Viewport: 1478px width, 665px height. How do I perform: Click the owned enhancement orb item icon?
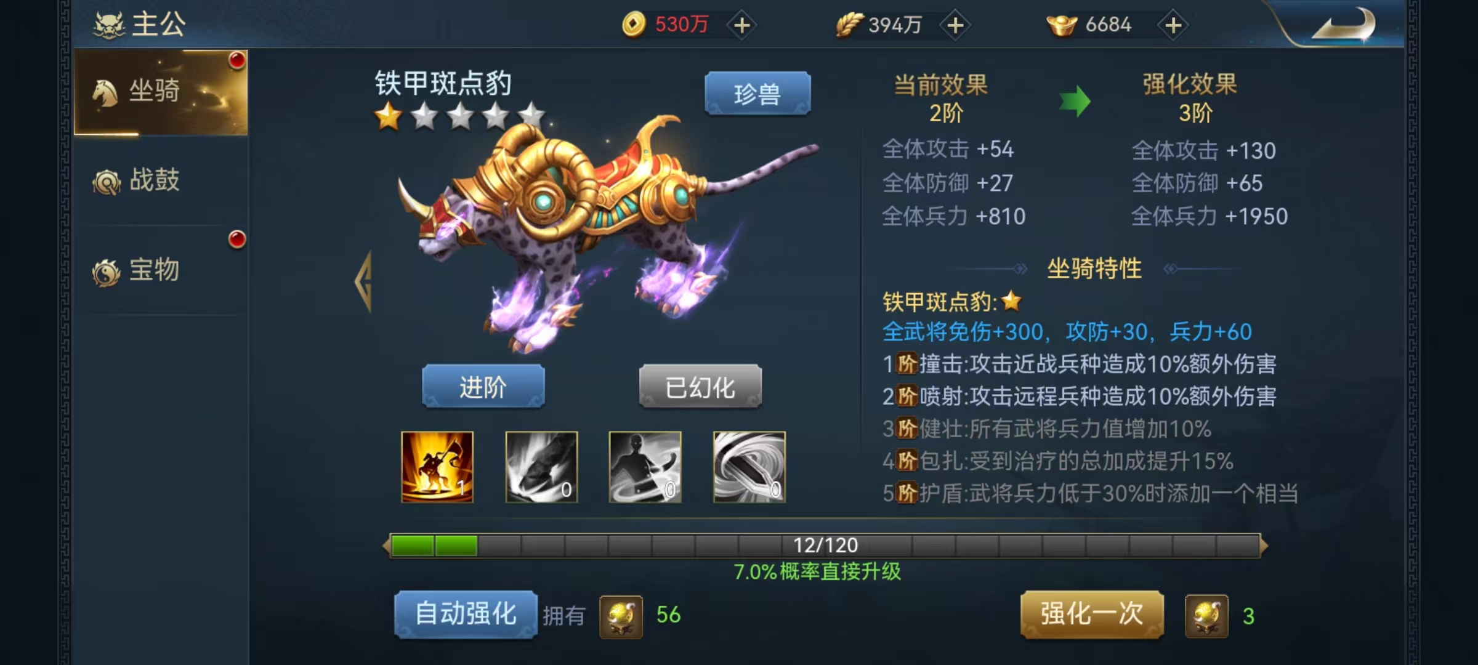621,616
